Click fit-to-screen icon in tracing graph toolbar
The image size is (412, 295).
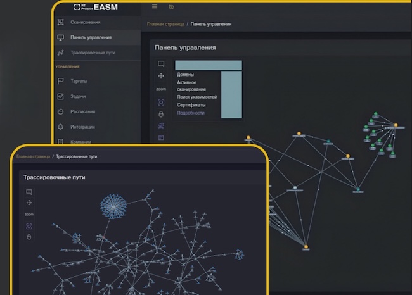[x=29, y=226]
